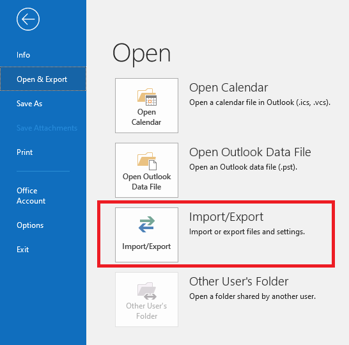Click the Other User's Folder icon
Screen dimensions: 349x345
146,291
